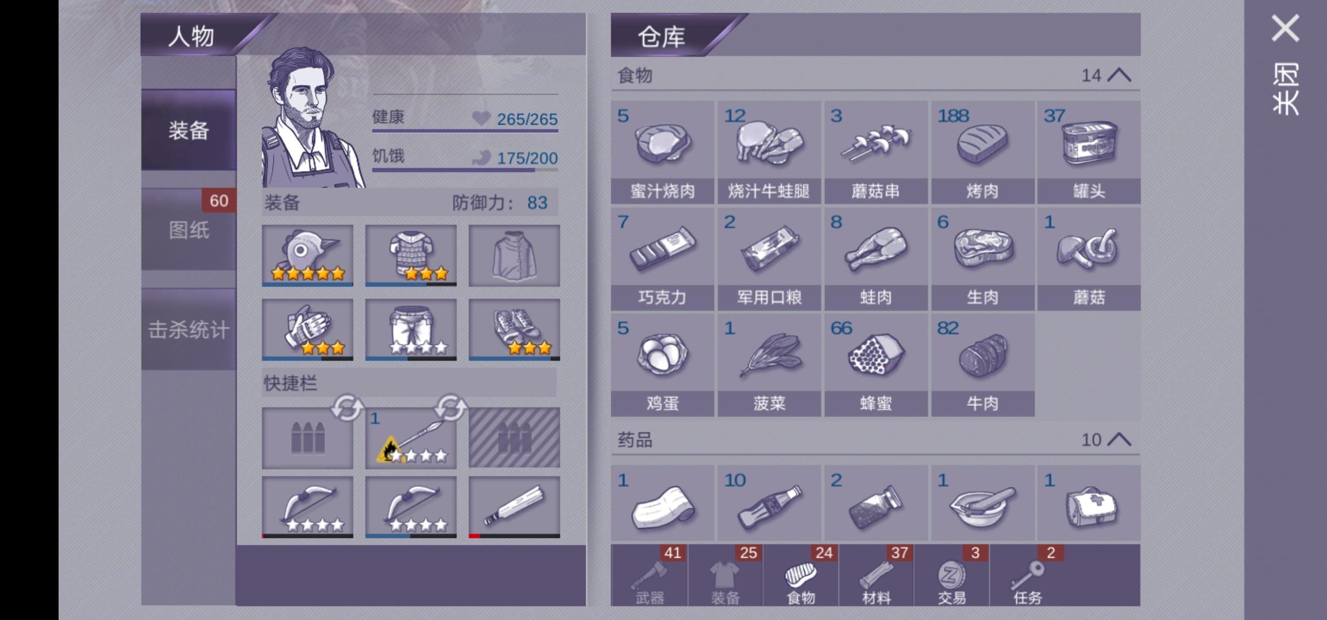Select the cola bottle medicine item
This screenshot has width=1327, height=620.
click(x=769, y=503)
